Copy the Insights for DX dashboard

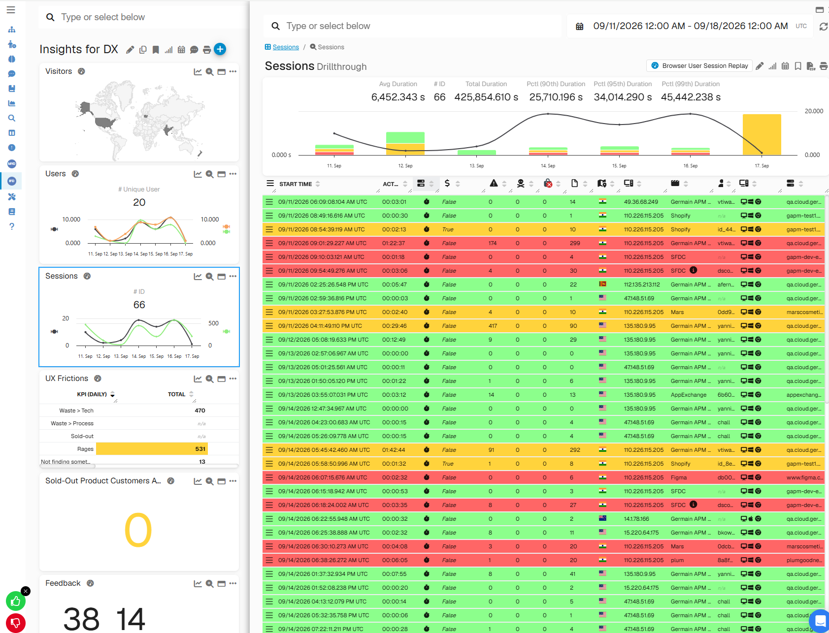click(143, 50)
